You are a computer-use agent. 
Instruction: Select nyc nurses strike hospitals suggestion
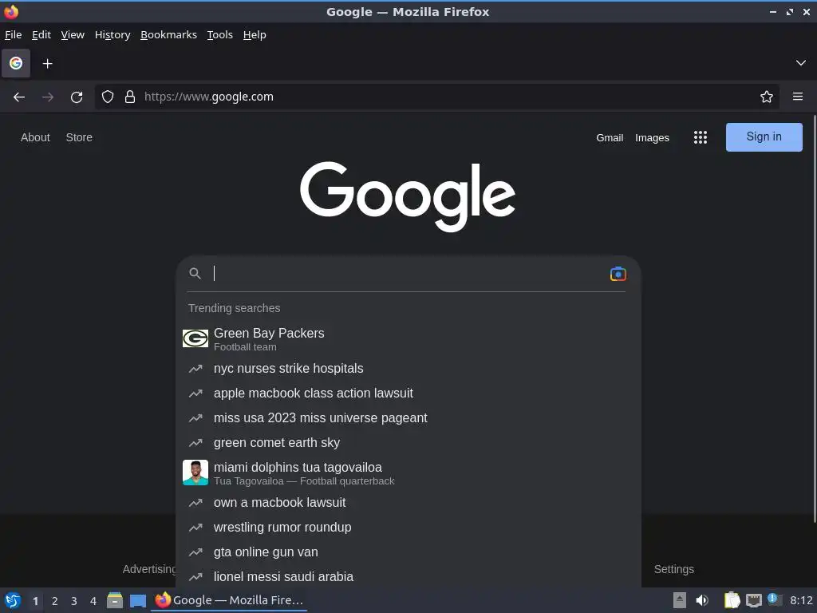tap(408, 369)
